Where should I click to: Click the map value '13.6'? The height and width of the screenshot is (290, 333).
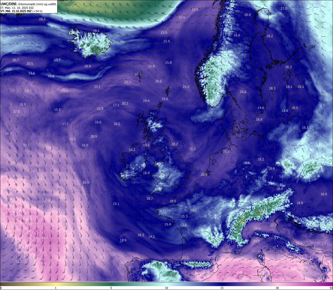click(31, 73)
